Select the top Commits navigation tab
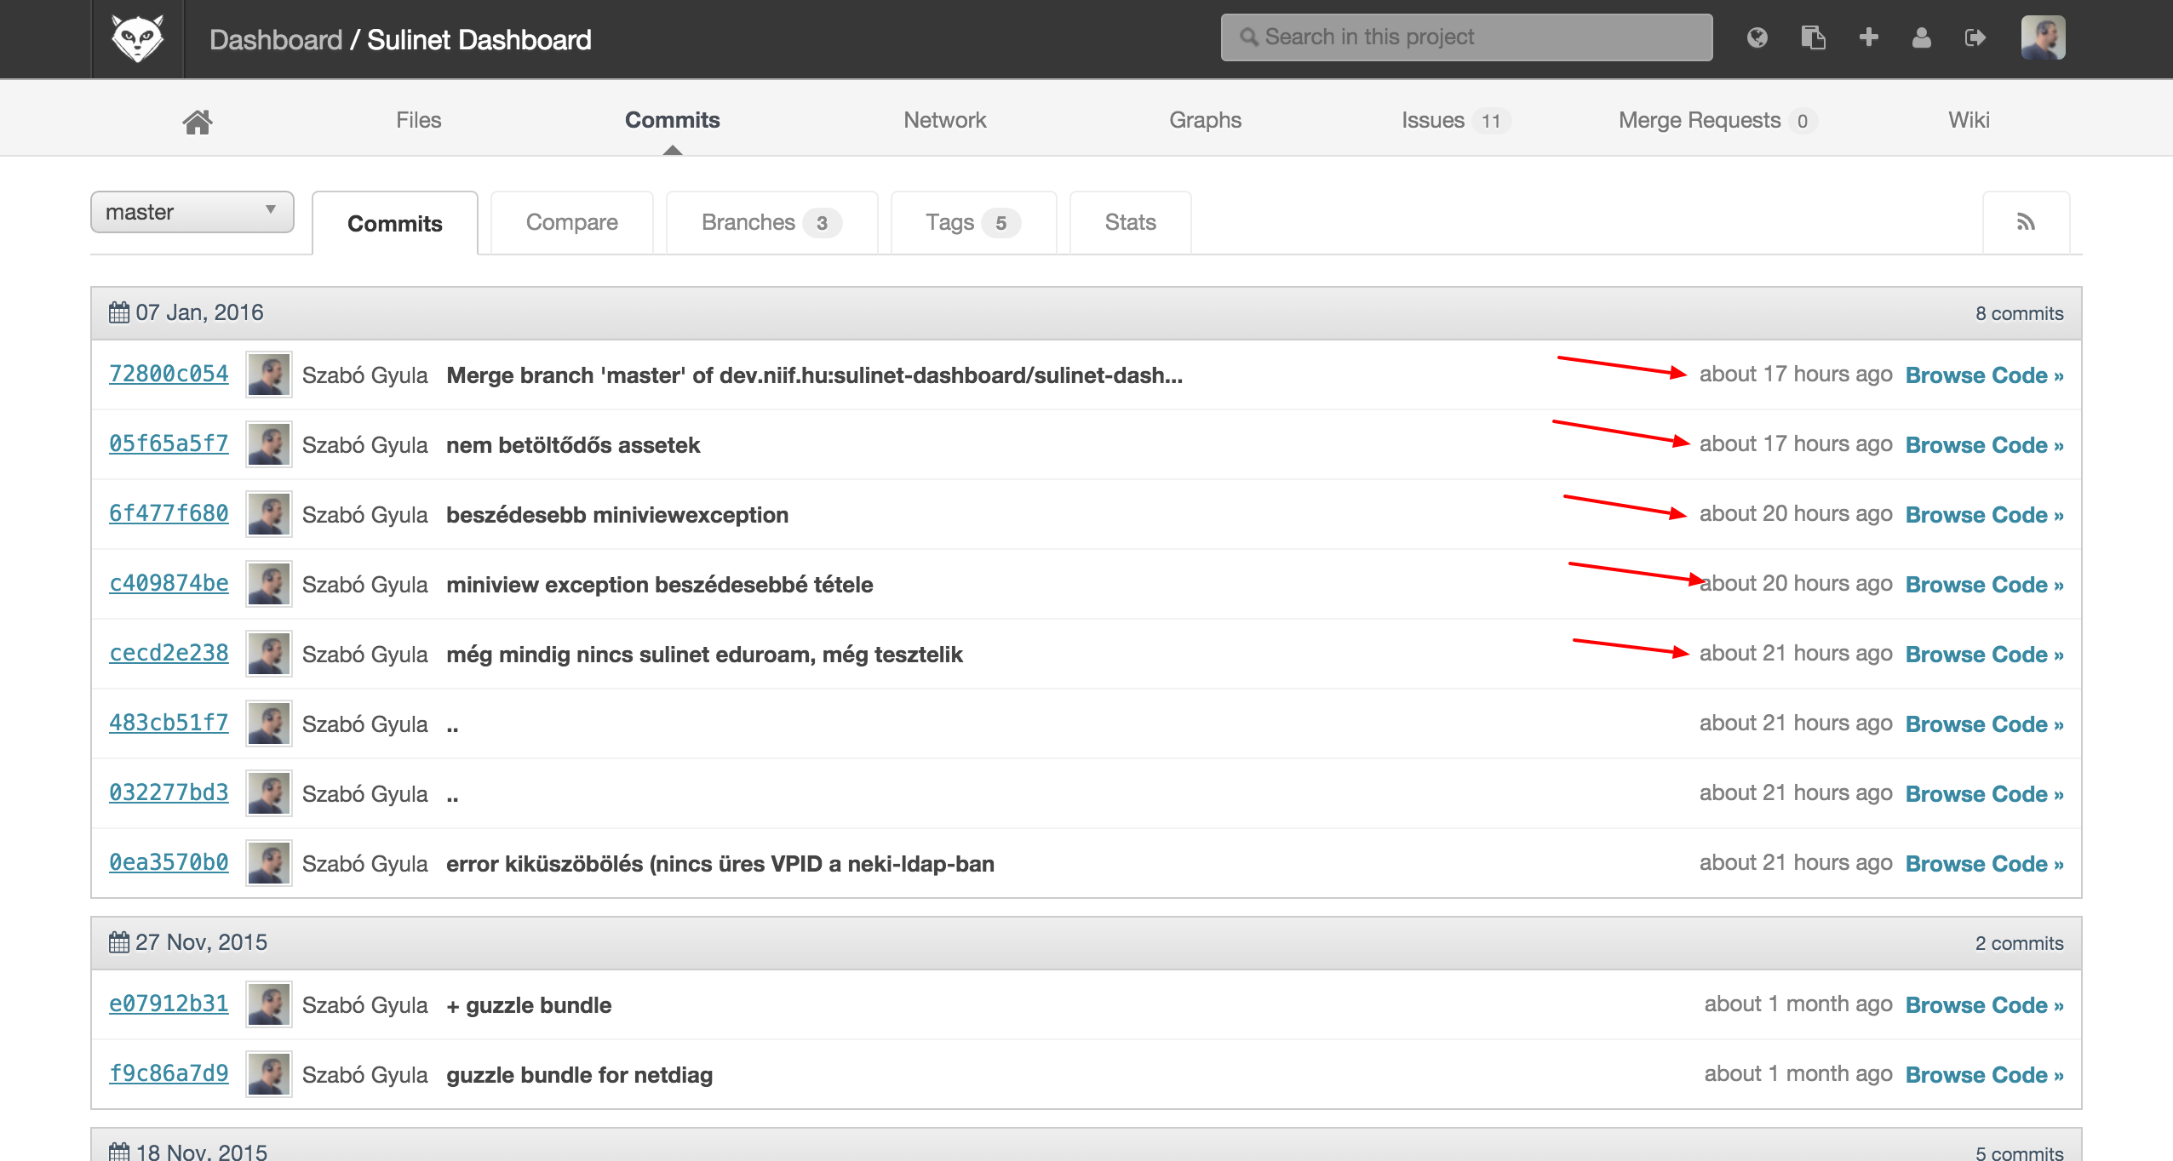The height and width of the screenshot is (1161, 2173). click(672, 120)
